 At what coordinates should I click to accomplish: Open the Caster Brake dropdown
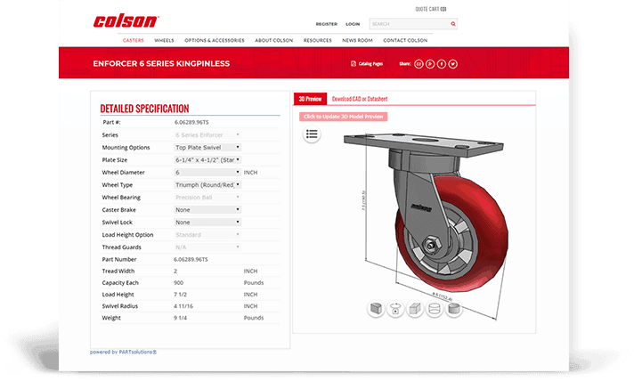click(207, 210)
